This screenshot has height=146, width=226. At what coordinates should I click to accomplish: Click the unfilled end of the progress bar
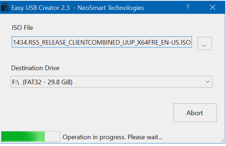(x=53, y=137)
